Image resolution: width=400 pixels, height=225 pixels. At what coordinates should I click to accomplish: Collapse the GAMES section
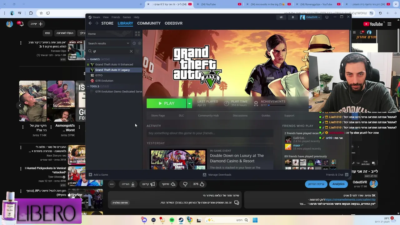pyautogui.click(x=88, y=59)
